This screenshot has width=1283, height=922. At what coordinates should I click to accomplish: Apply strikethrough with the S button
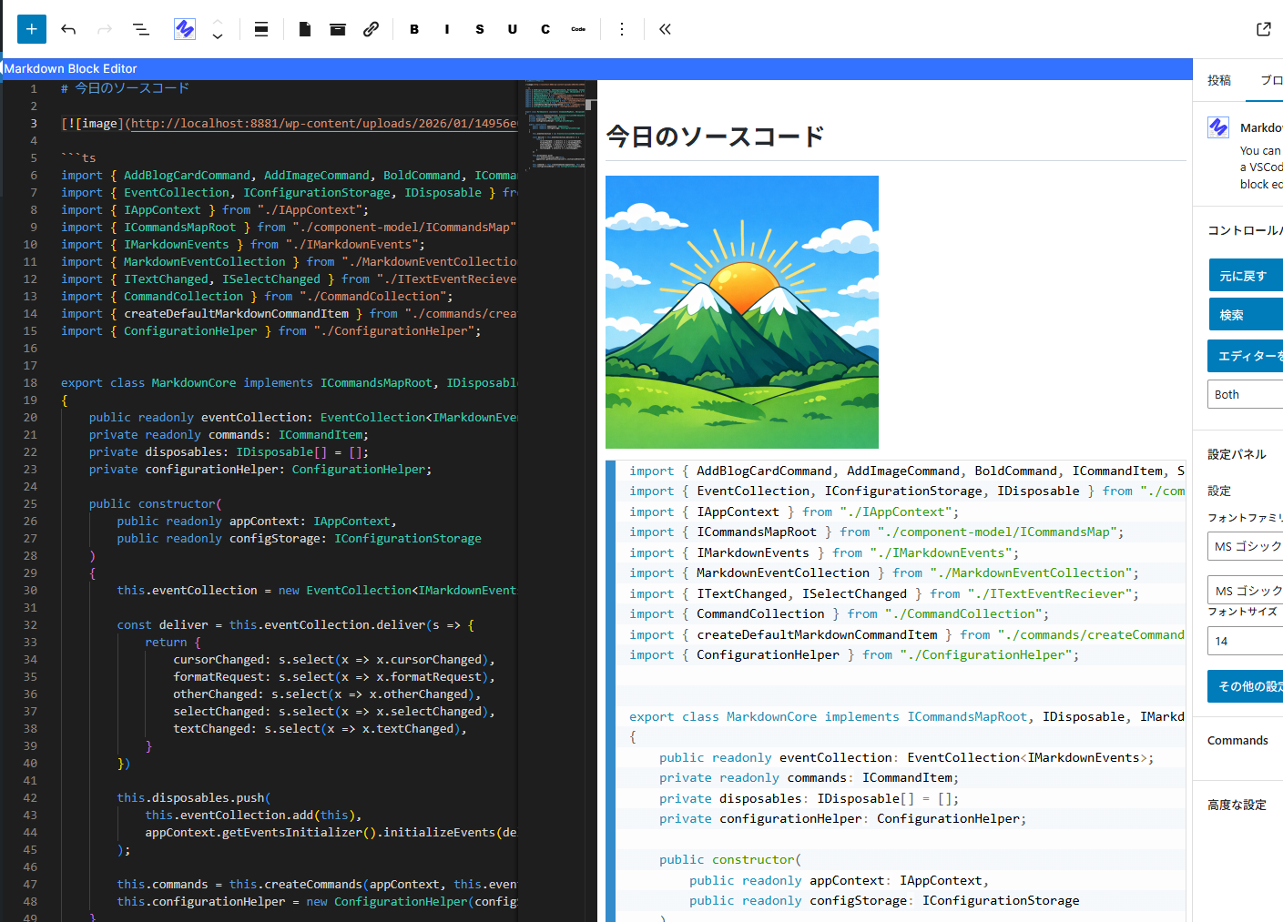click(x=480, y=29)
